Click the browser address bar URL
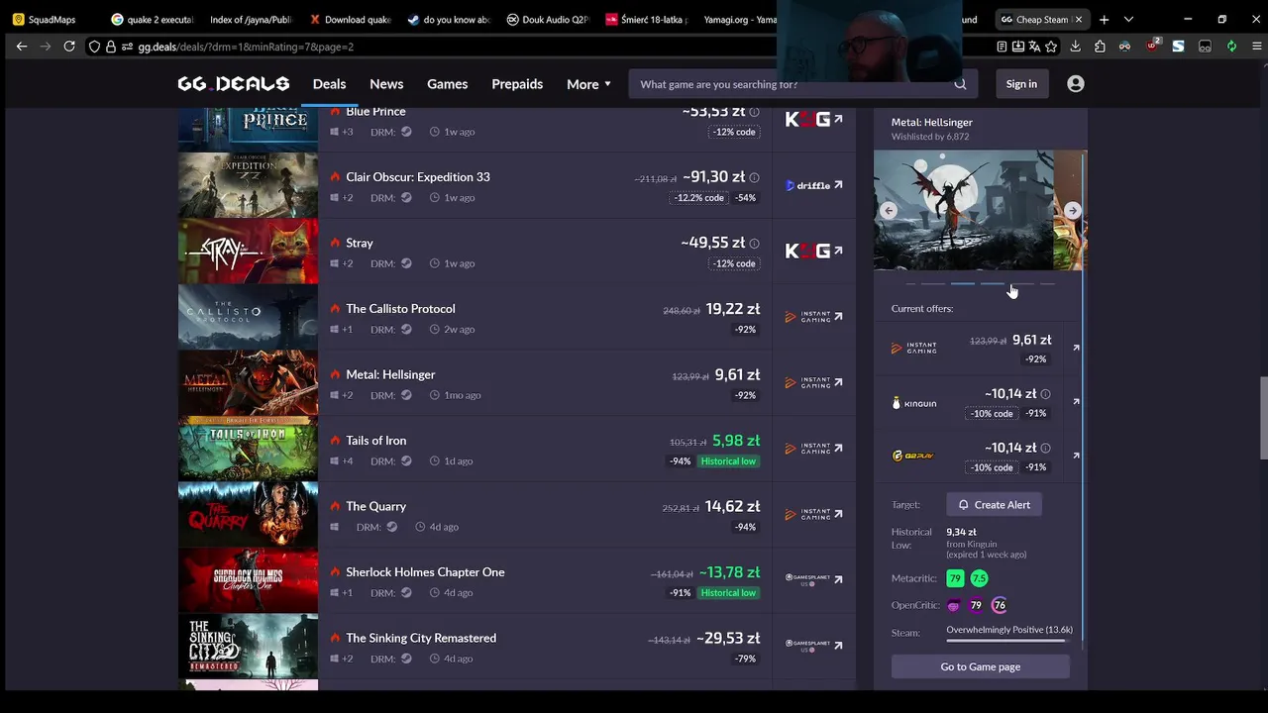1268x713 pixels. 246,47
